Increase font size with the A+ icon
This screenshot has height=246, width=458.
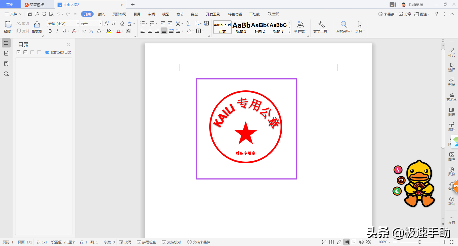[x=106, y=23]
